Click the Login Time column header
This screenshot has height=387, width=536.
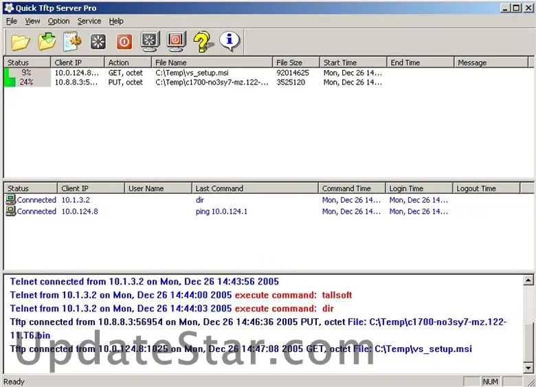tap(419, 188)
